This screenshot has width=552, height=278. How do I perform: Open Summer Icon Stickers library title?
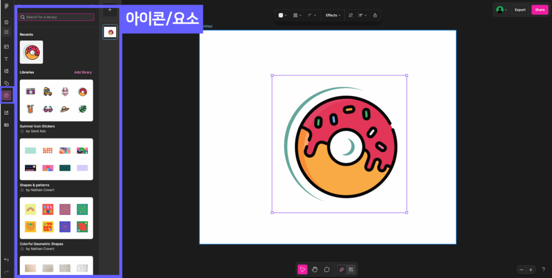tap(37, 126)
